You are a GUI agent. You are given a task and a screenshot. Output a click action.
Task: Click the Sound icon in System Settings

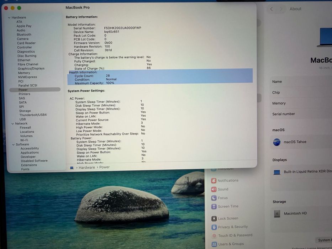pyautogui.click(x=214, y=189)
